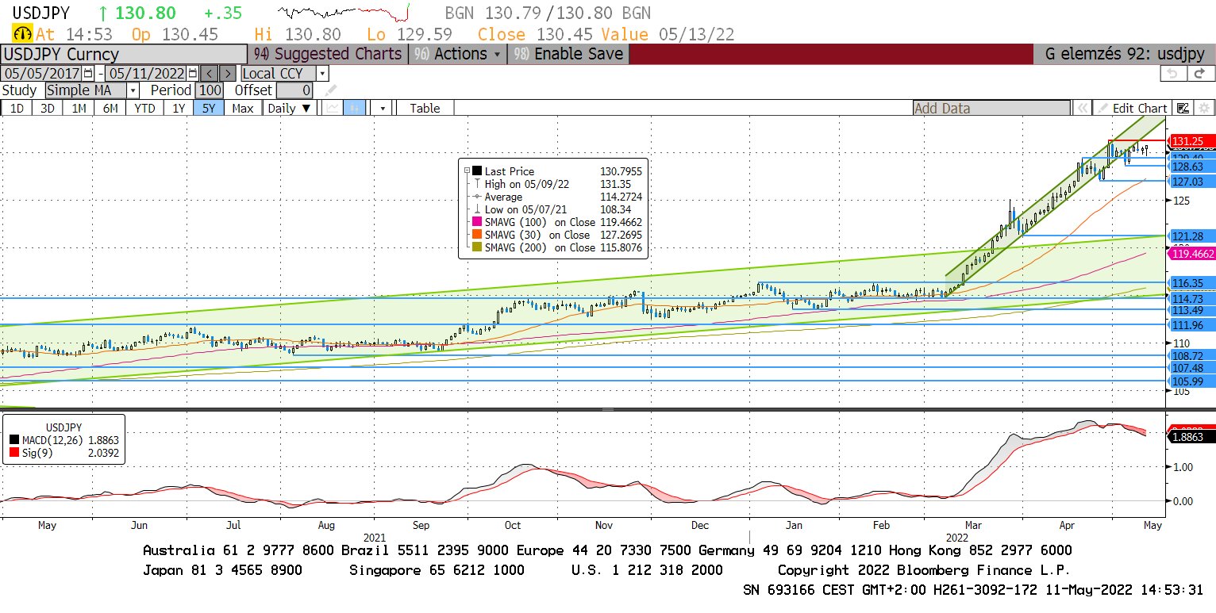The height and width of the screenshot is (613, 1216).
Task: Select the Max time range tab
Action: (x=244, y=108)
